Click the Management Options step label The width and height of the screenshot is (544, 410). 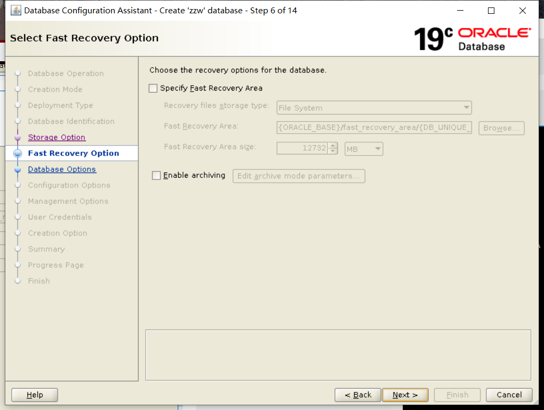tap(68, 201)
